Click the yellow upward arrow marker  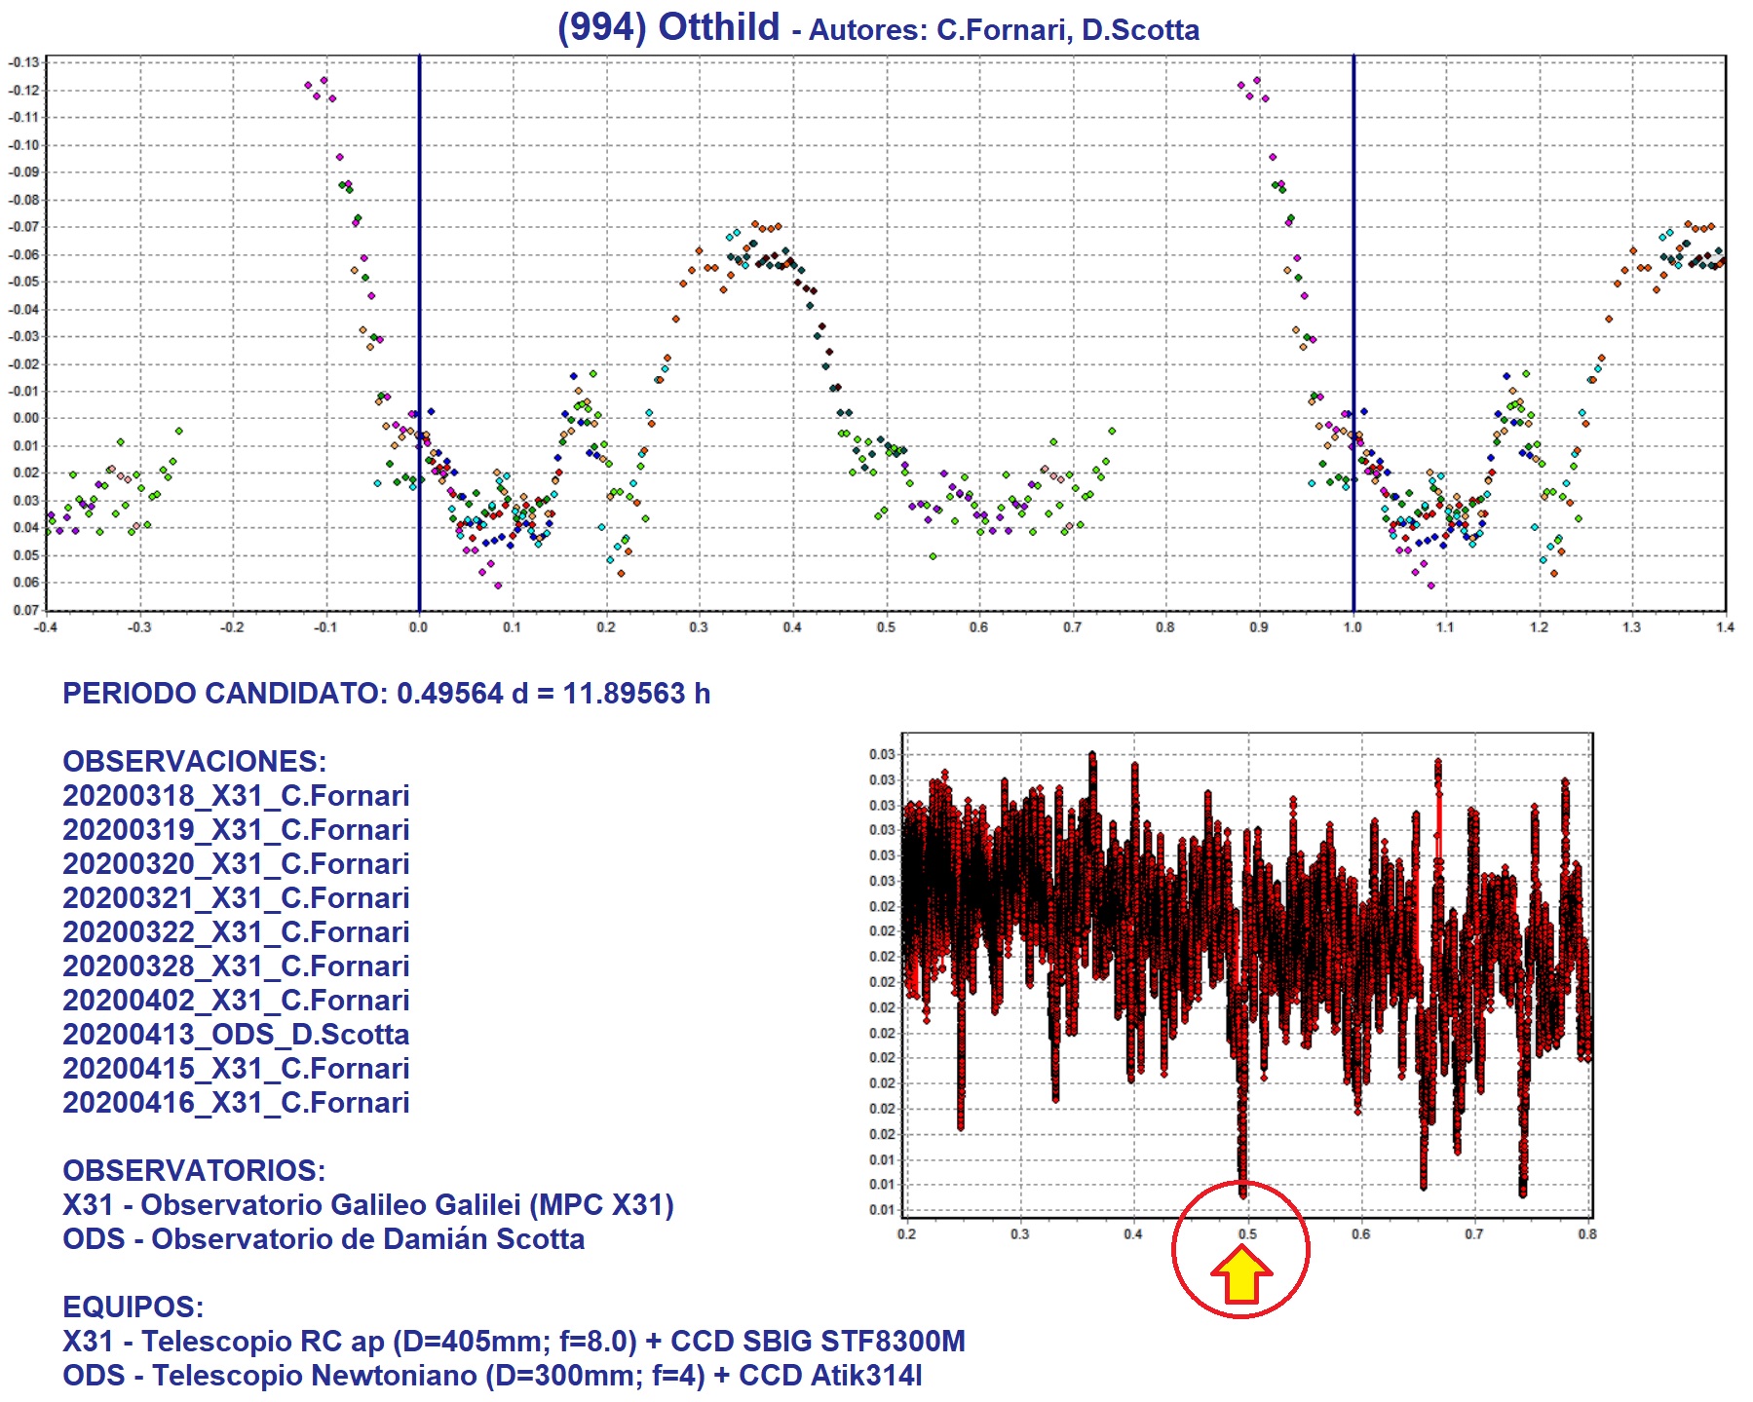coord(1240,1276)
